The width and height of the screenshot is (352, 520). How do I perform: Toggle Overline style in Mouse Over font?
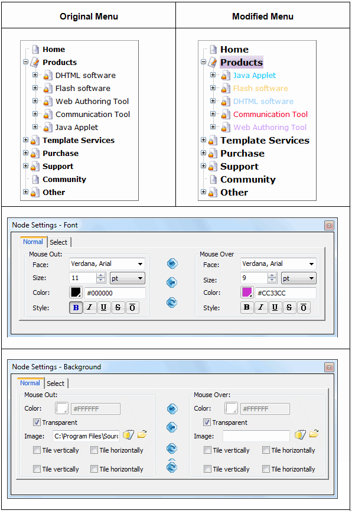click(x=304, y=307)
